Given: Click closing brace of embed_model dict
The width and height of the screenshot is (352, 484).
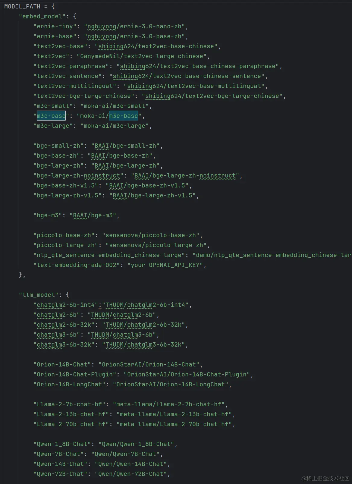Looking at the screenshot, I should tap(20, 275).
